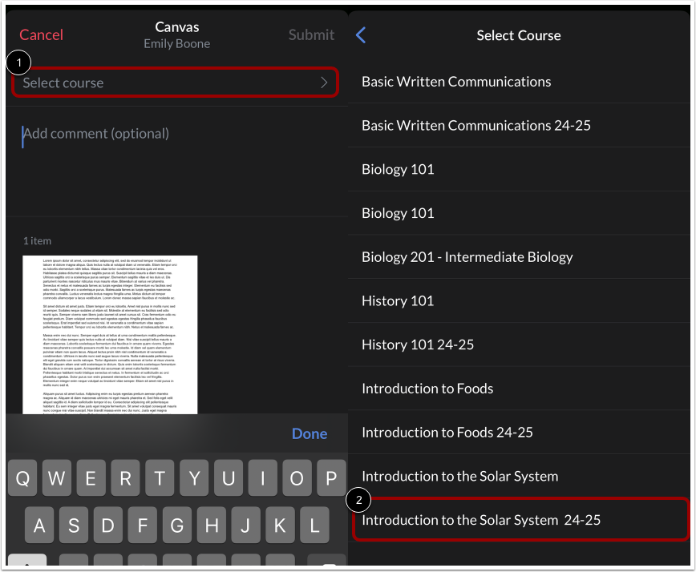Tap the O key on keyboard
Viewport: 696px width, 572px height.
click(x=297, y=478)
